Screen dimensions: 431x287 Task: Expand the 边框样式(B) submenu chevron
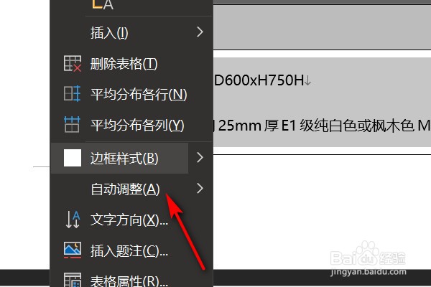click(x=200, y=158)
